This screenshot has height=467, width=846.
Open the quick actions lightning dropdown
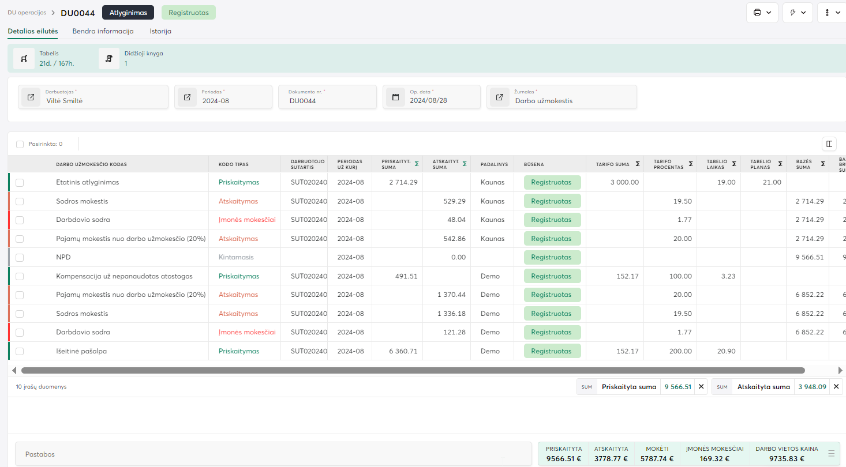click(798, 13)
